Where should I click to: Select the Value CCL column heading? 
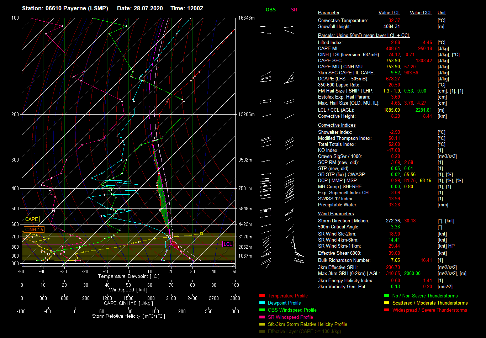click(x=421, y=13)
